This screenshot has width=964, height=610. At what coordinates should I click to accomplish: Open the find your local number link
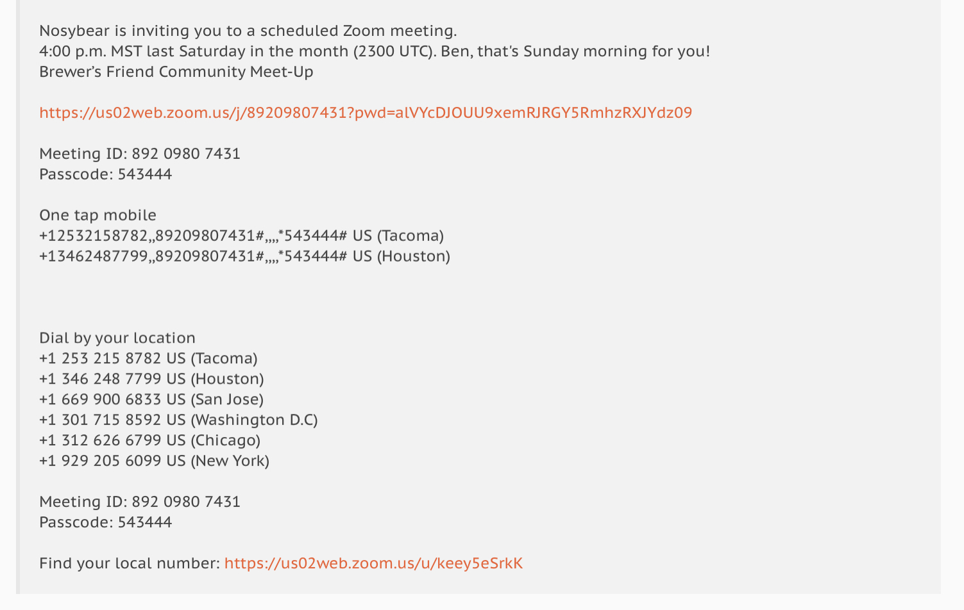373,563
